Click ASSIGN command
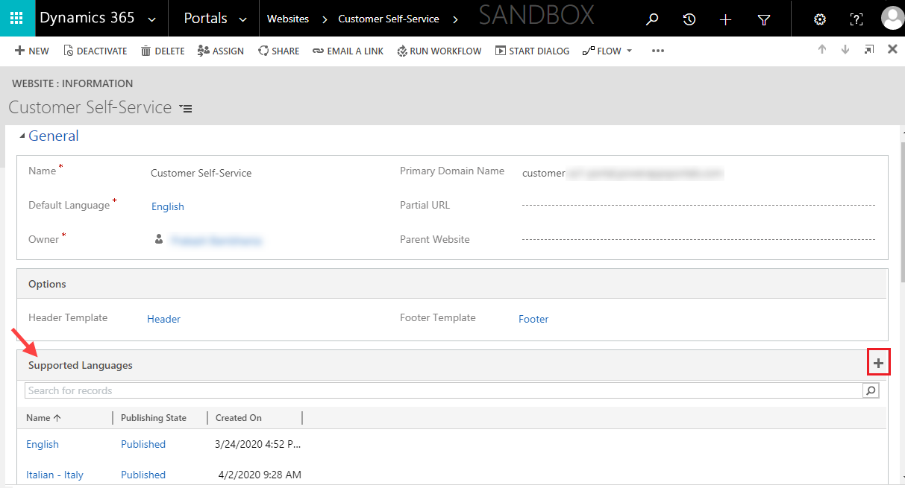 [221, 51]
